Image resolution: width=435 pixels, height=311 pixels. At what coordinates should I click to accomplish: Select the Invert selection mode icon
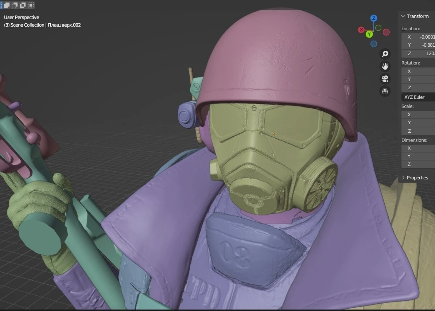[x=23, y=5]
